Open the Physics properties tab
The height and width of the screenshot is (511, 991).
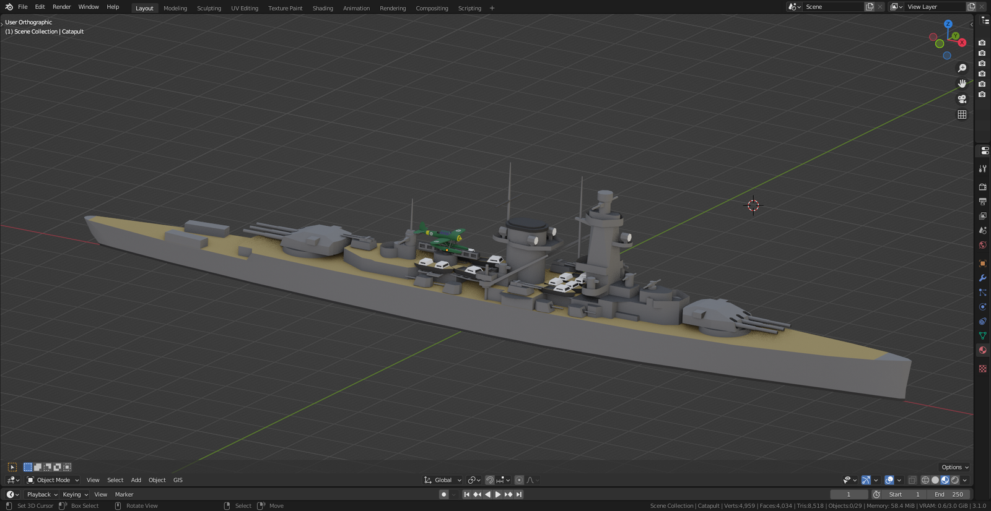(x=982, y=307)
